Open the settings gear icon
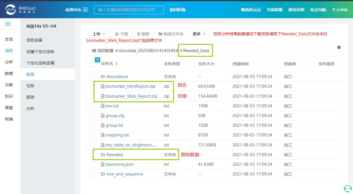353x194 pixels. pyautogui.click(x=339, y=47)
